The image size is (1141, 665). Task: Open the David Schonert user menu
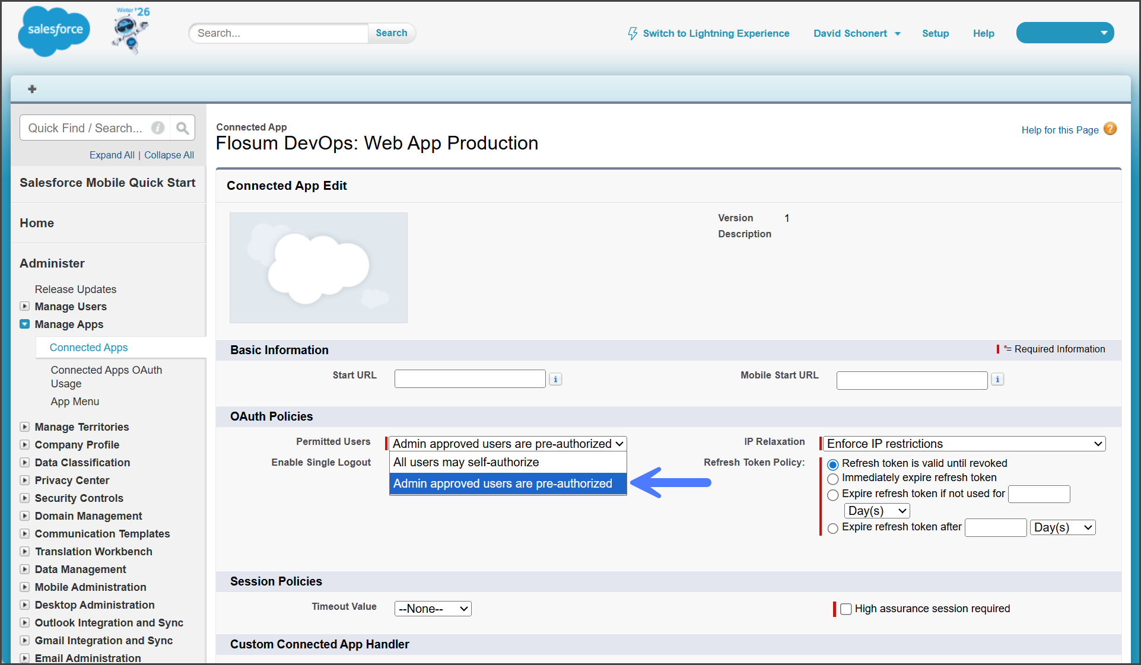[x=856, y=33]
